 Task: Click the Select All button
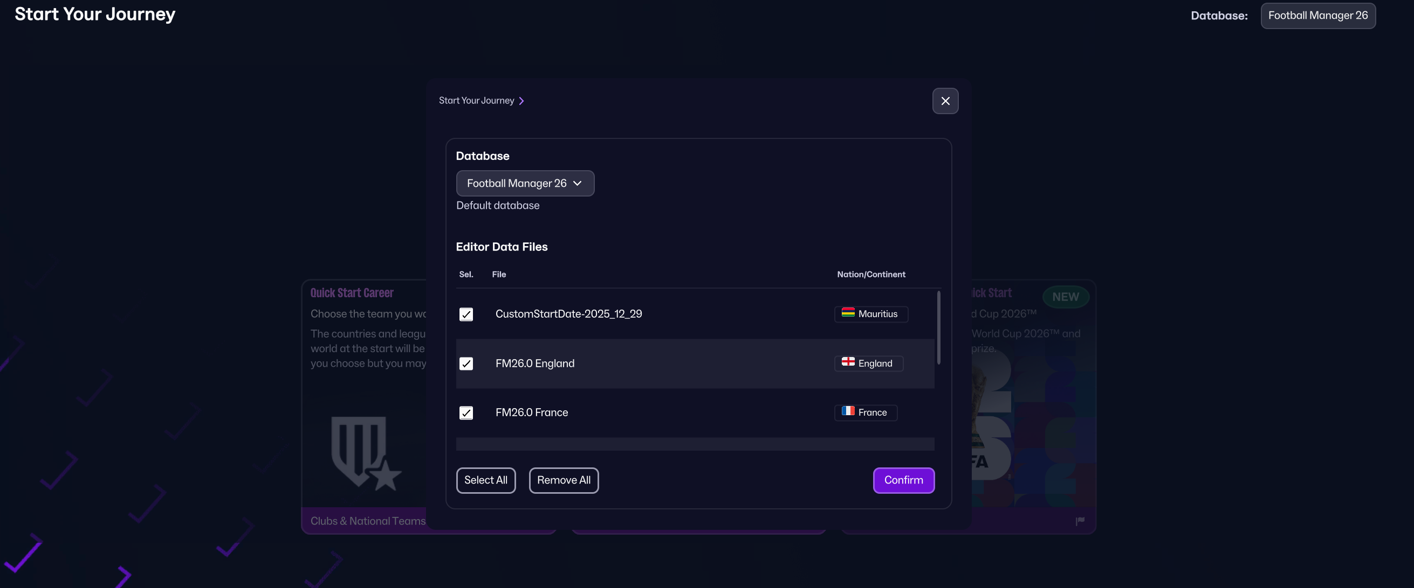[x=486, y=480]
